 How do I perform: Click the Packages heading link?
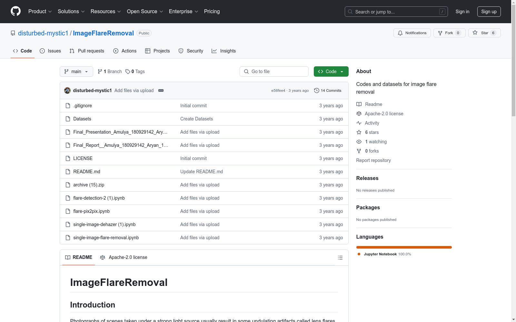coord(368,207)
